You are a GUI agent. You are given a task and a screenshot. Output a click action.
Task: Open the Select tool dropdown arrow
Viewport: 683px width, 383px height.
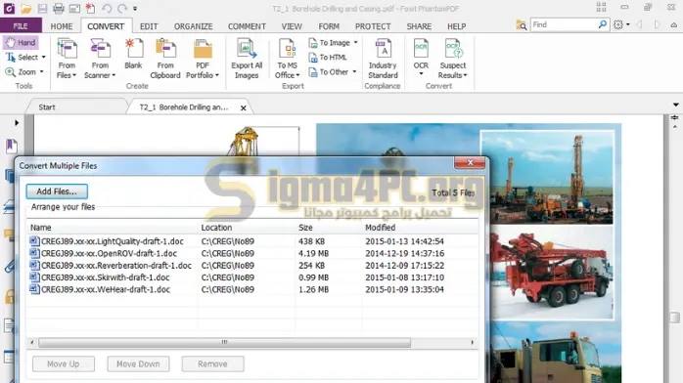tap(43, 58)
